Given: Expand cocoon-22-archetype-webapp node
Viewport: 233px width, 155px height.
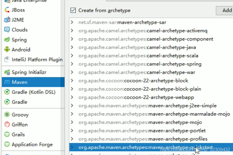Looking at the screenshot, I should pyautogui.click(x=72, y=97).
